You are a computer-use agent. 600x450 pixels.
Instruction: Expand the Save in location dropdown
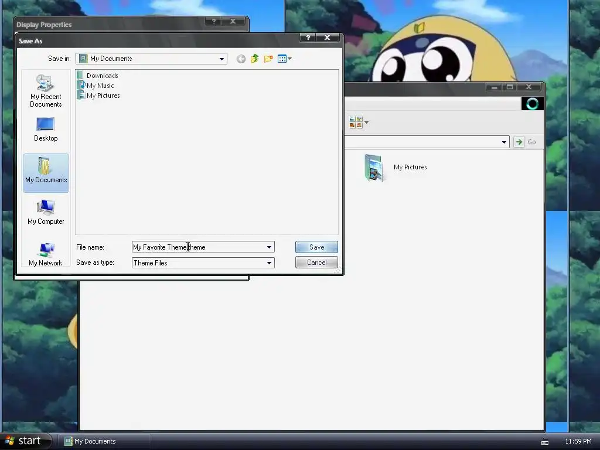[221, 59]
